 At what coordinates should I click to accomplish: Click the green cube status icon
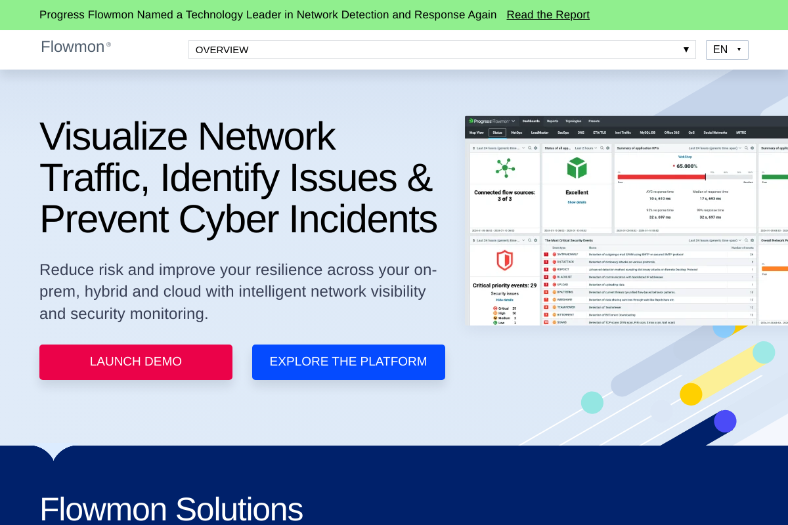[577, 167]
